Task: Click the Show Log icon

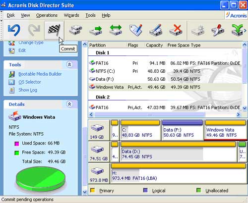Action: coord(11,90)
